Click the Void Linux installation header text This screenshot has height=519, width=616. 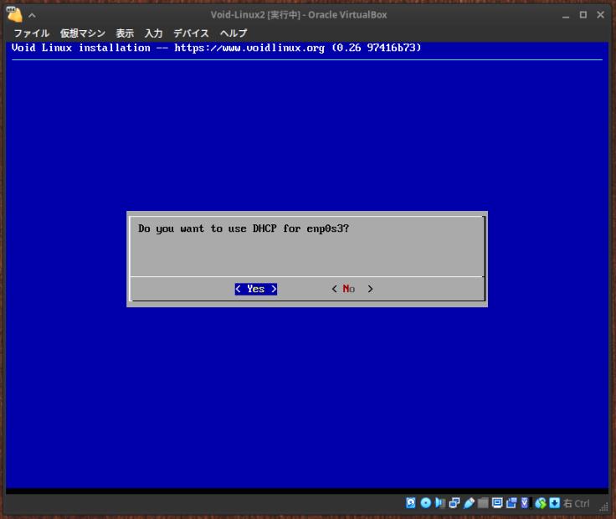(216, 48)
